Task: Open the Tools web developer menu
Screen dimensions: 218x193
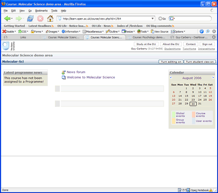Action: point(143,32)
